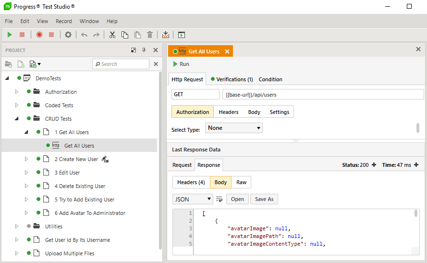427x263 pixels.
Task: Click the project Search box
Action: [x=121, y=64]
